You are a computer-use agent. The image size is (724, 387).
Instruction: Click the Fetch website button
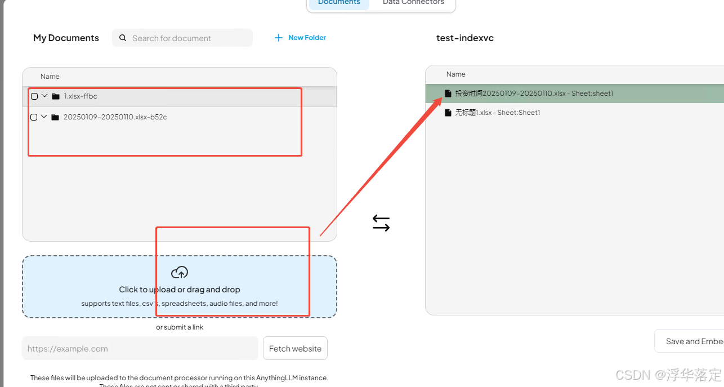point(295,349)
